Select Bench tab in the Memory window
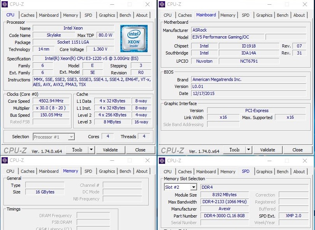Viewport: 315px width, 230px height. (125, 171)
